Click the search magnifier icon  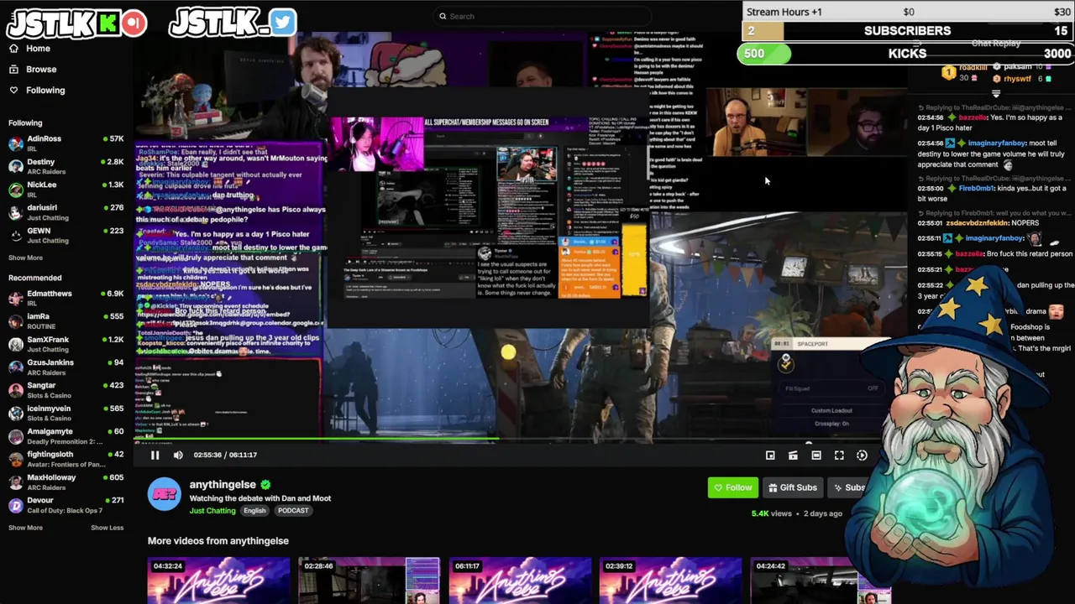click(x=443, y=16)
